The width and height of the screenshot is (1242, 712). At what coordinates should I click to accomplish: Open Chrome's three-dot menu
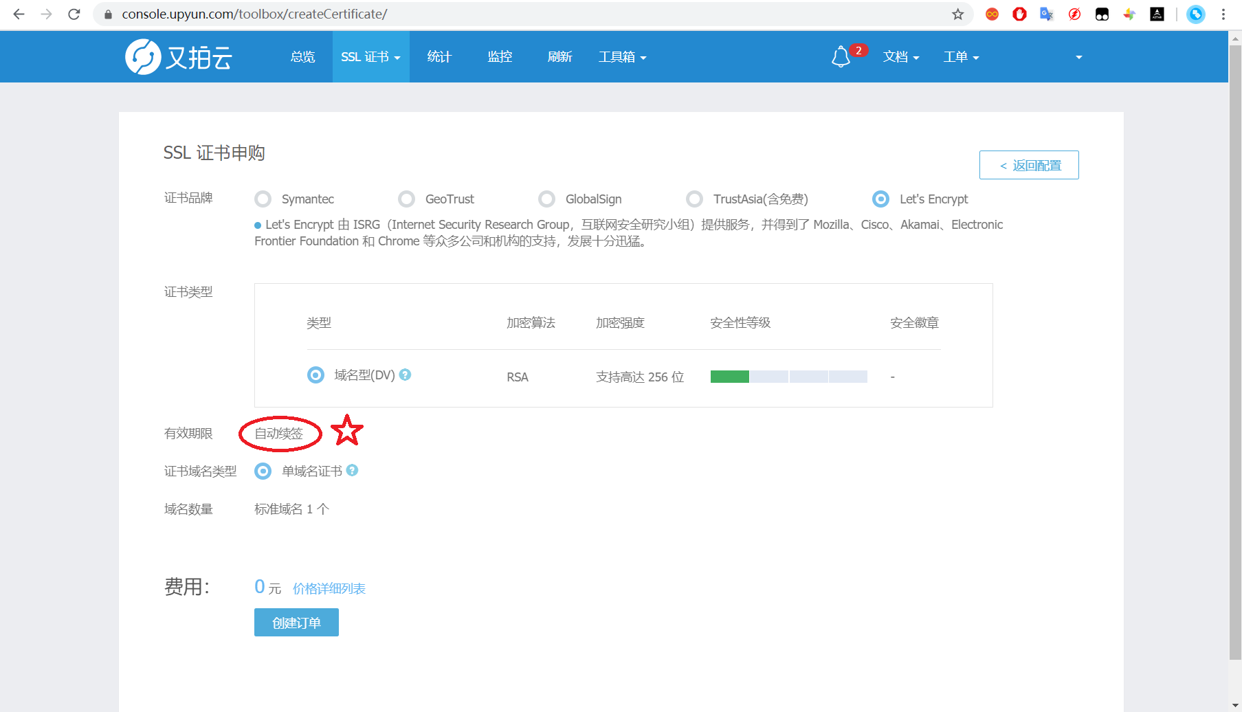(1223, 14)
